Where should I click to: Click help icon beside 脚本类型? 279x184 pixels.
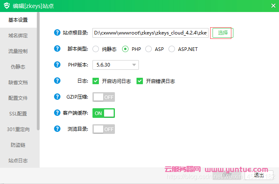point(57,49)
